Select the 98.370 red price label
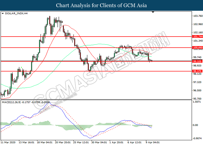 (198, 71)
